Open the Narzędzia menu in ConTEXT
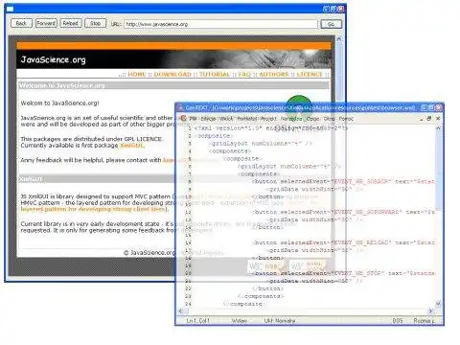 pyautogui.click(x=291, y=119)
